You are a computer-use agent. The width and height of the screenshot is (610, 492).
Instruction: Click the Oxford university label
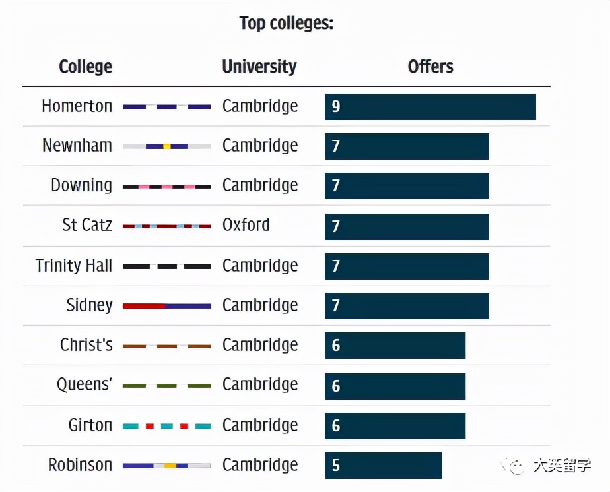[246, 225]
